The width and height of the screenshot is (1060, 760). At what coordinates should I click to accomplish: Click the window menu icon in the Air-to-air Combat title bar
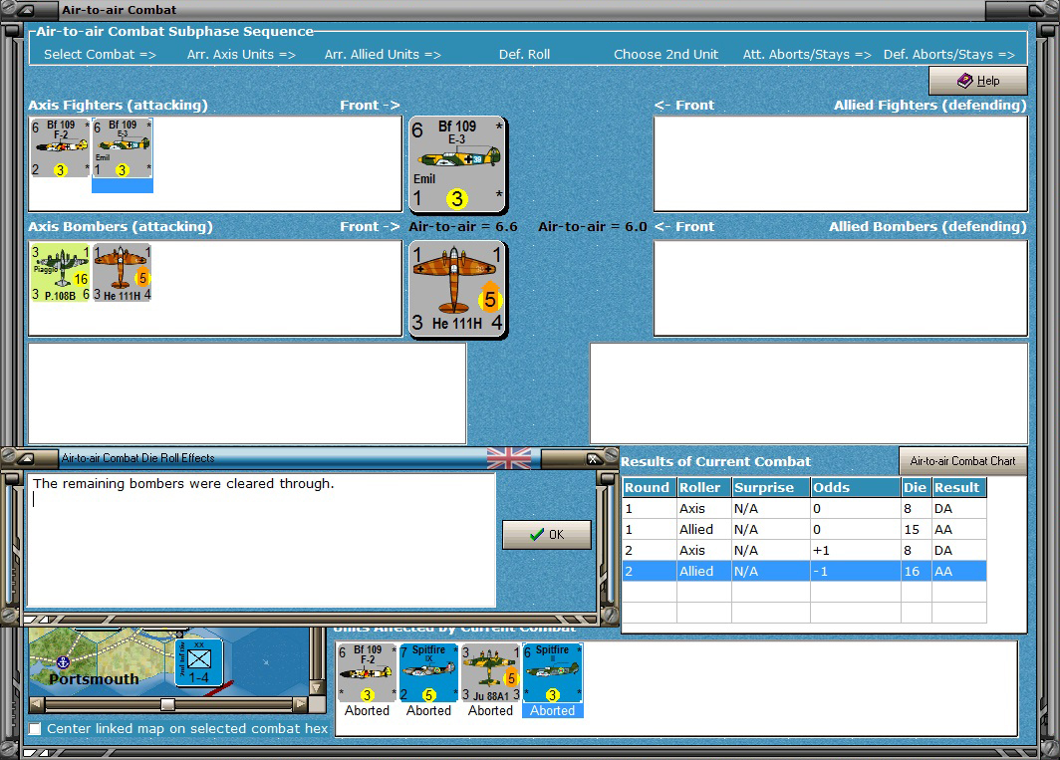(26, 10)
